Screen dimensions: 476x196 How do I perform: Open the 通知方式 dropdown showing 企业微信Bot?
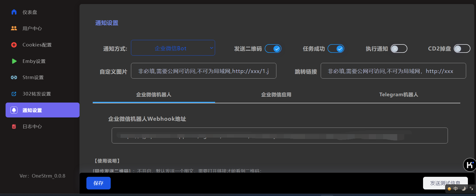point(173,48)
